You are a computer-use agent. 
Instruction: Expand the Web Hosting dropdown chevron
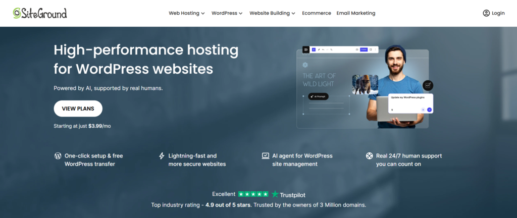coord(203,14)
